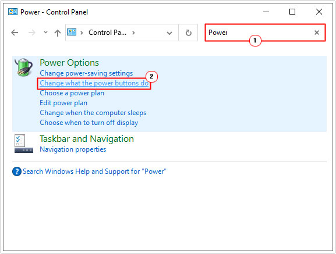
Task: Click the blue help question mark icon
Action: click(17, 171)
